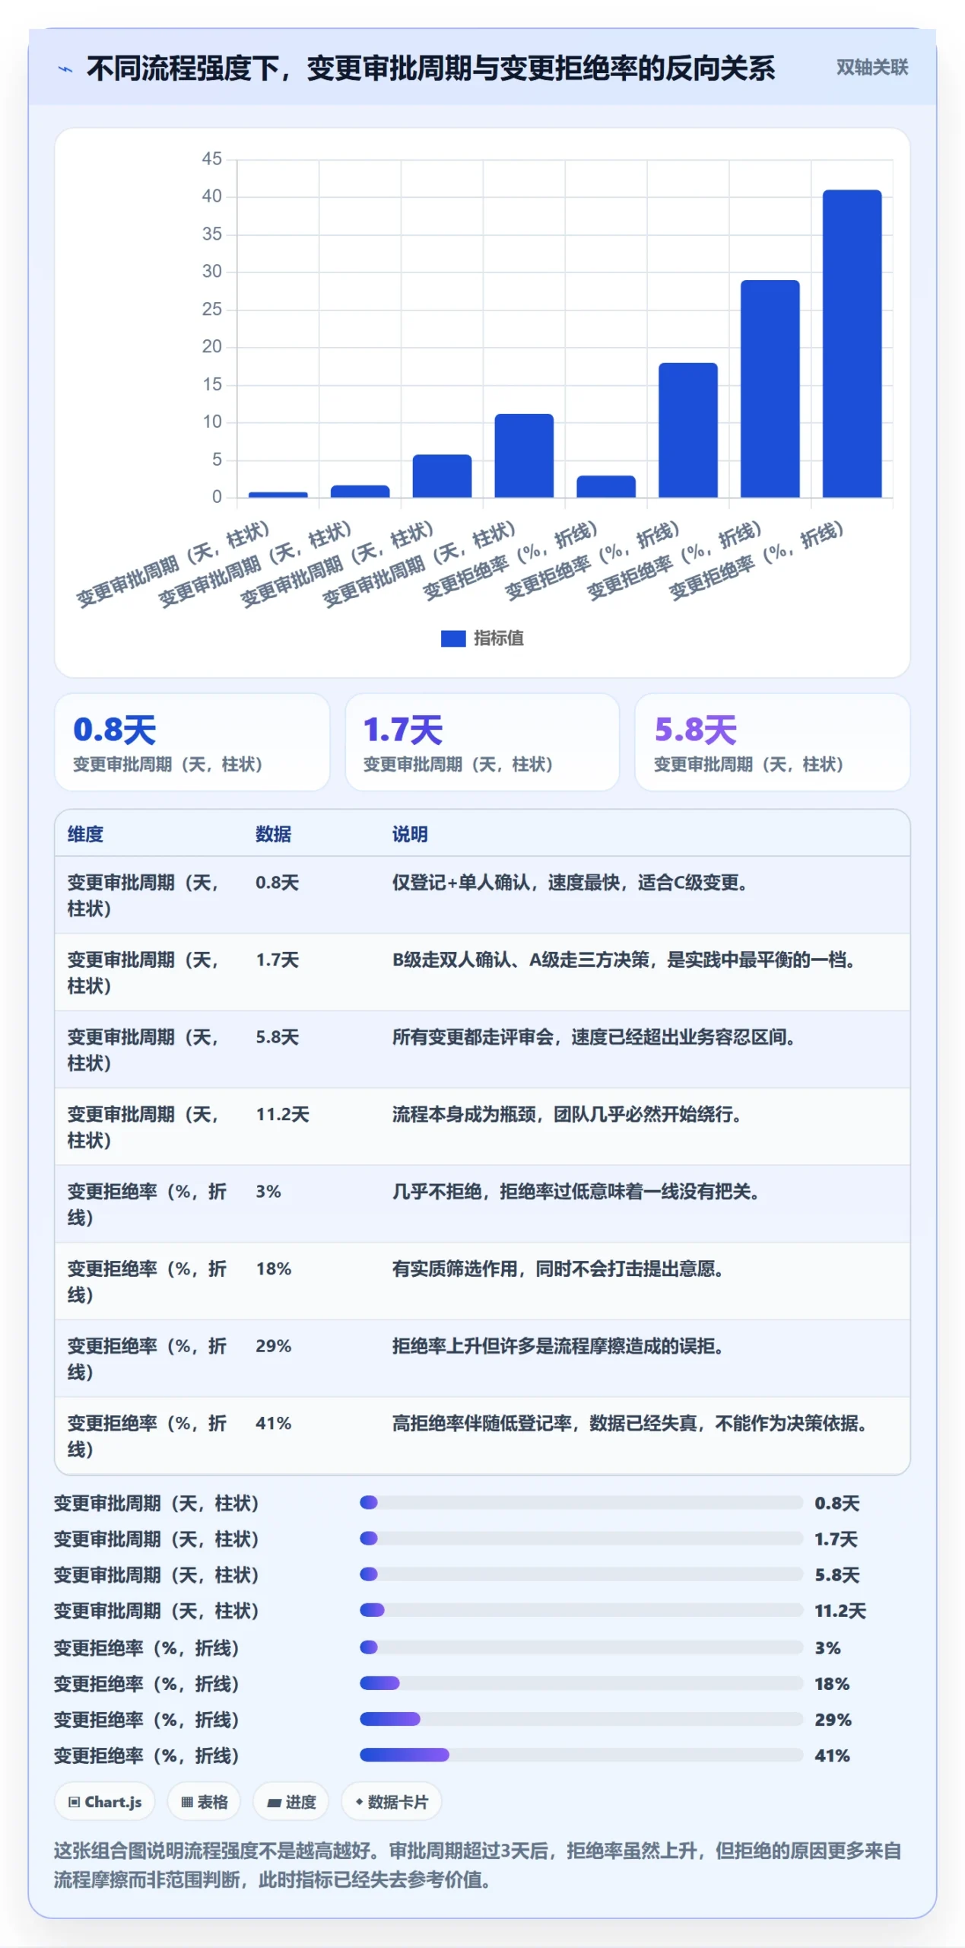Viewport: 965px width, 1948px height.
Task: Open the 5.8天 data card
Action: tap(772, 742)
